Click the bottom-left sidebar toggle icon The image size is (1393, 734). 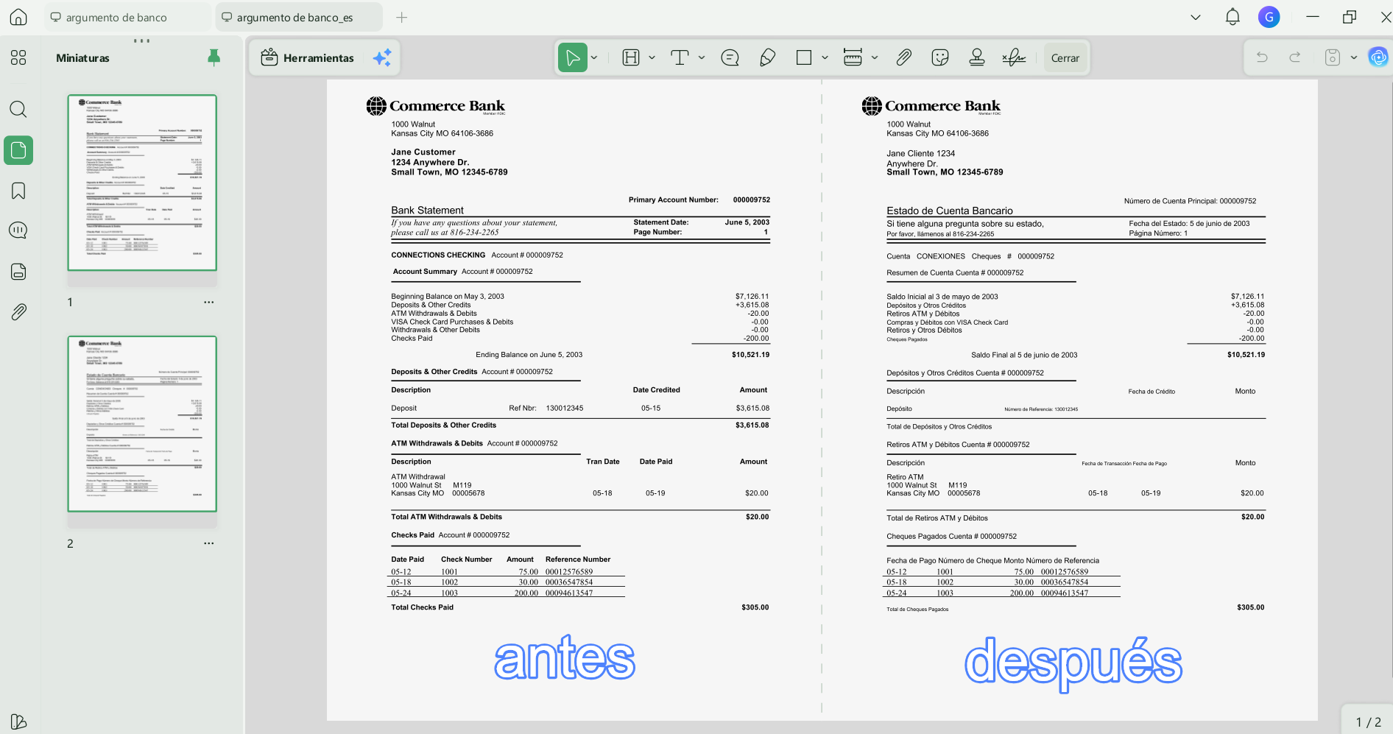pos(18,721)
